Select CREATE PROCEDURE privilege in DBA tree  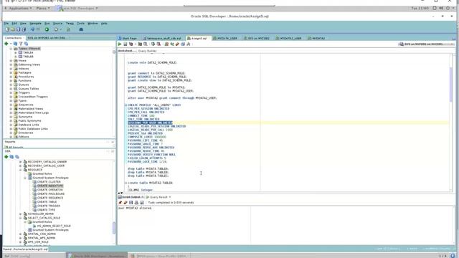pos(51,194)
